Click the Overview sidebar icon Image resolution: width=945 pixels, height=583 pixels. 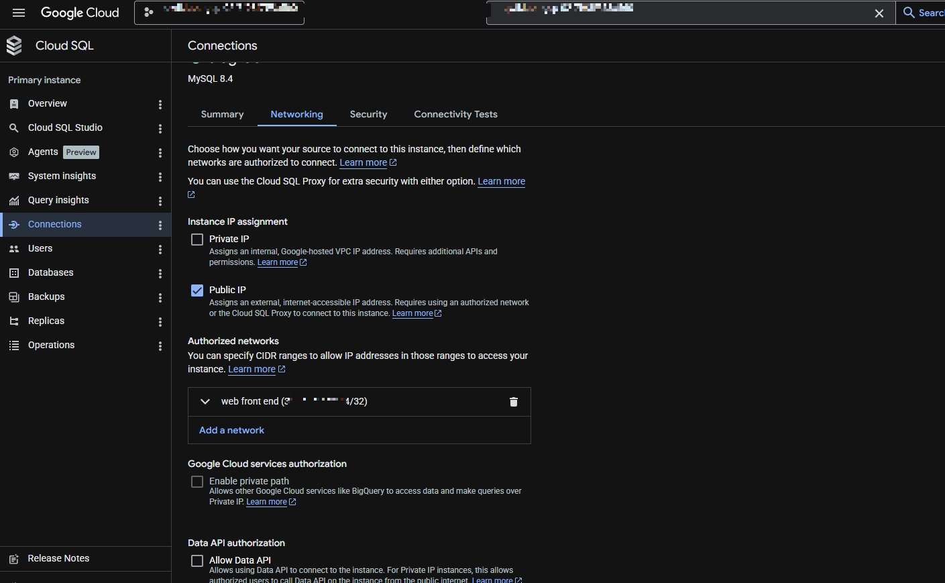point(14,104)
